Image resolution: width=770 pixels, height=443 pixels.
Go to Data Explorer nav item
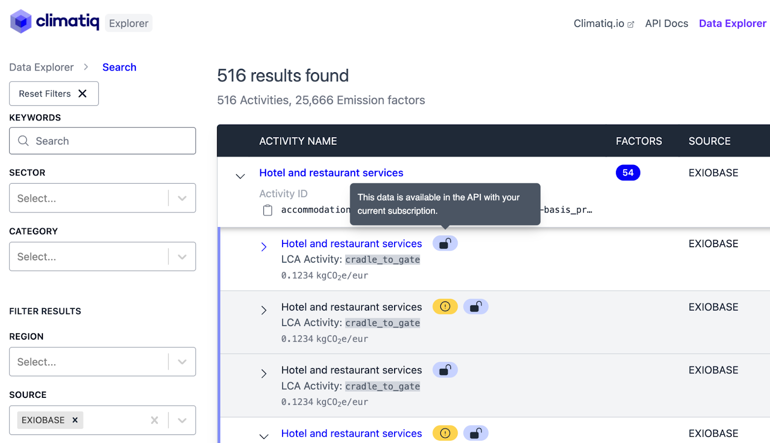(x=732, y=24)
